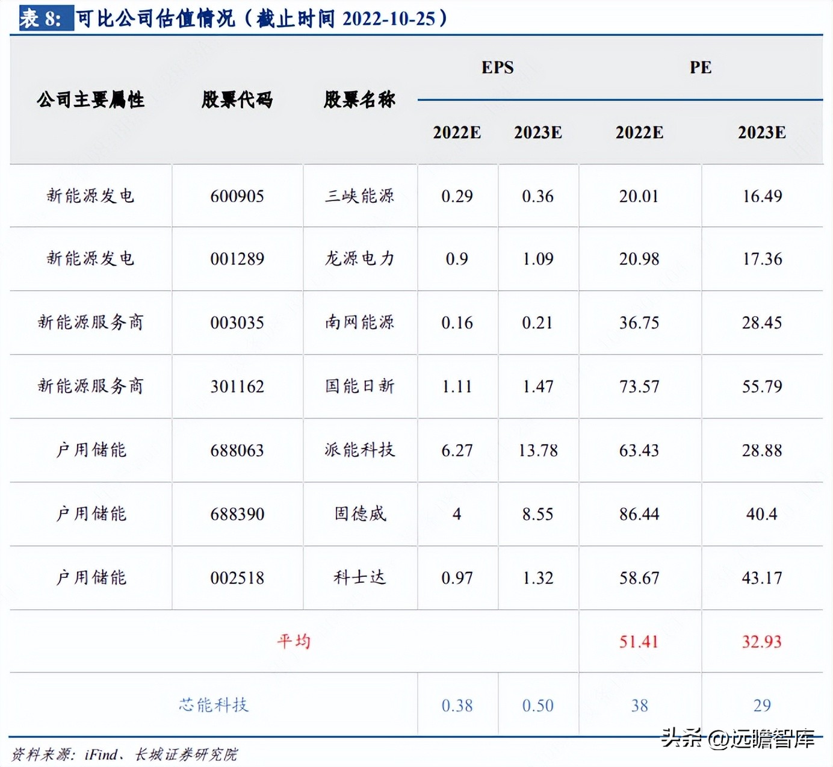Click 龙源电力 2022E EPS value 0.9

(x=457, y=259)
